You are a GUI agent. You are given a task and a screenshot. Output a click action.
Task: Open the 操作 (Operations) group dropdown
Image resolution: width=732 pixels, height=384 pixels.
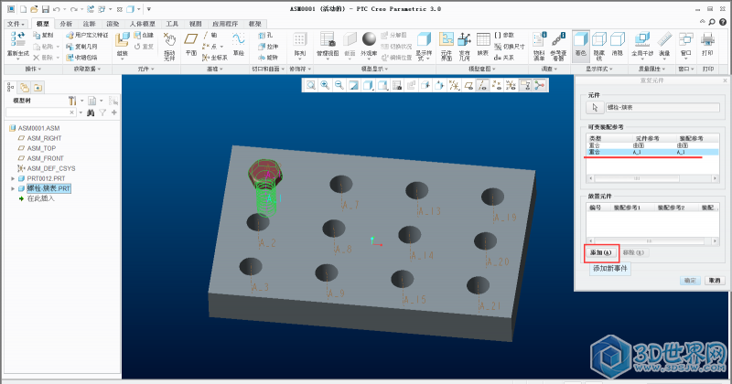(33, 69)
